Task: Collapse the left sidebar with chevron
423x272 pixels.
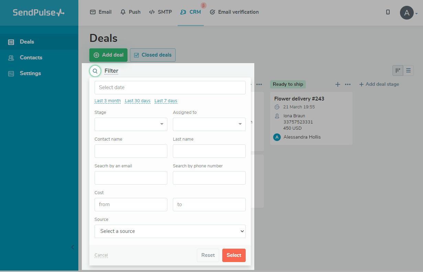Action: pyautogui.click(x=73, y=247)
